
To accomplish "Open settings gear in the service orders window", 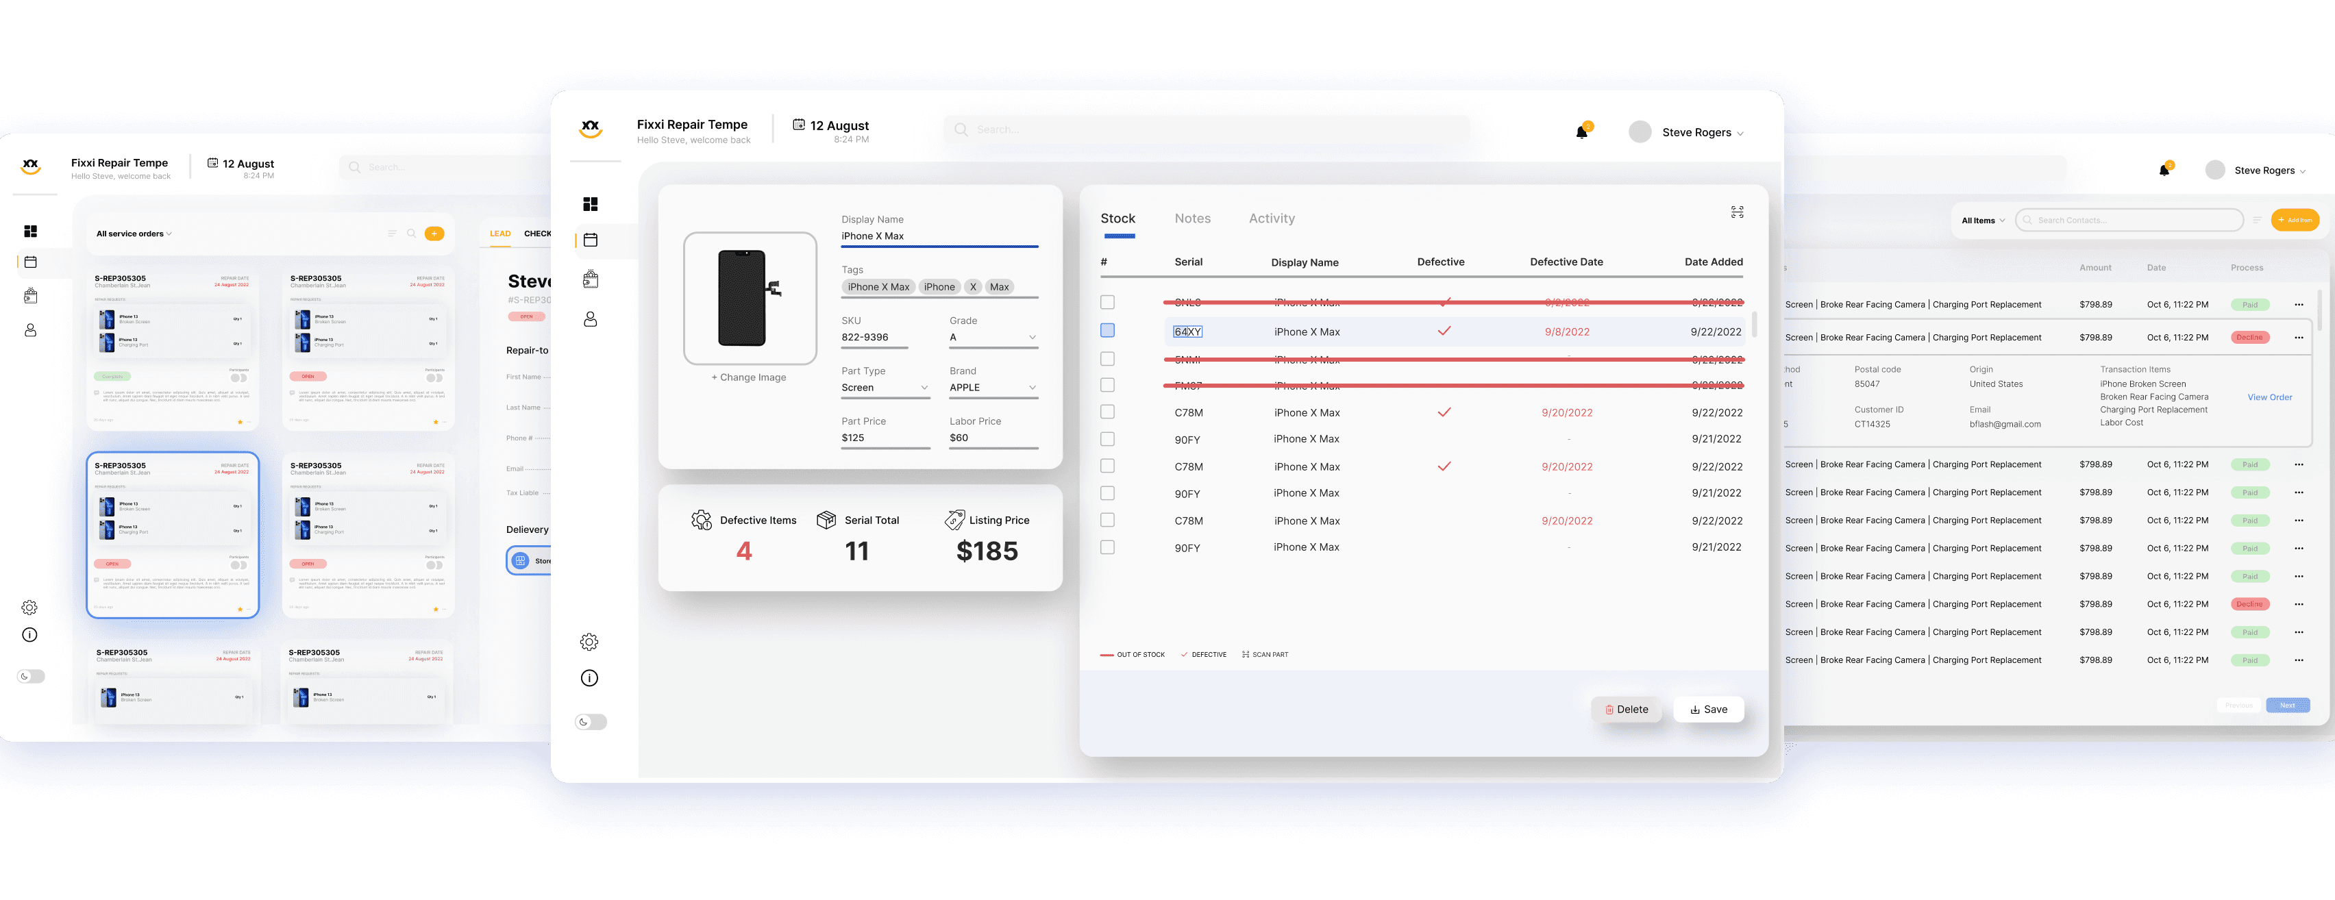I will pos(29,608).
